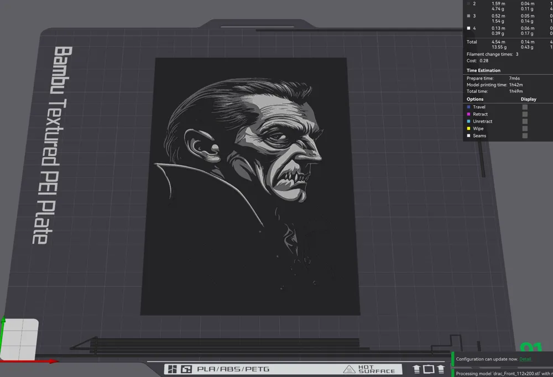Click the white Seams color square
Image resolution: width=553 pixels, height=377 pixels.
(x=469, y=136)
